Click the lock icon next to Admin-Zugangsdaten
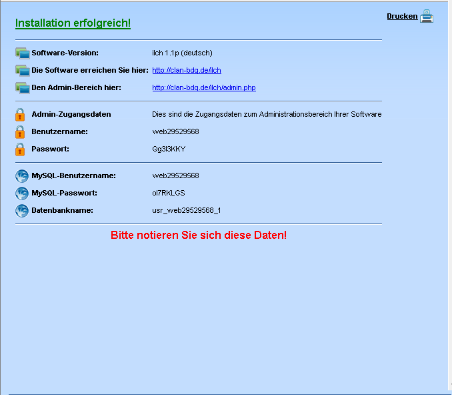The height and width of the screenshot is (395, 452). [x=20, y=115]
